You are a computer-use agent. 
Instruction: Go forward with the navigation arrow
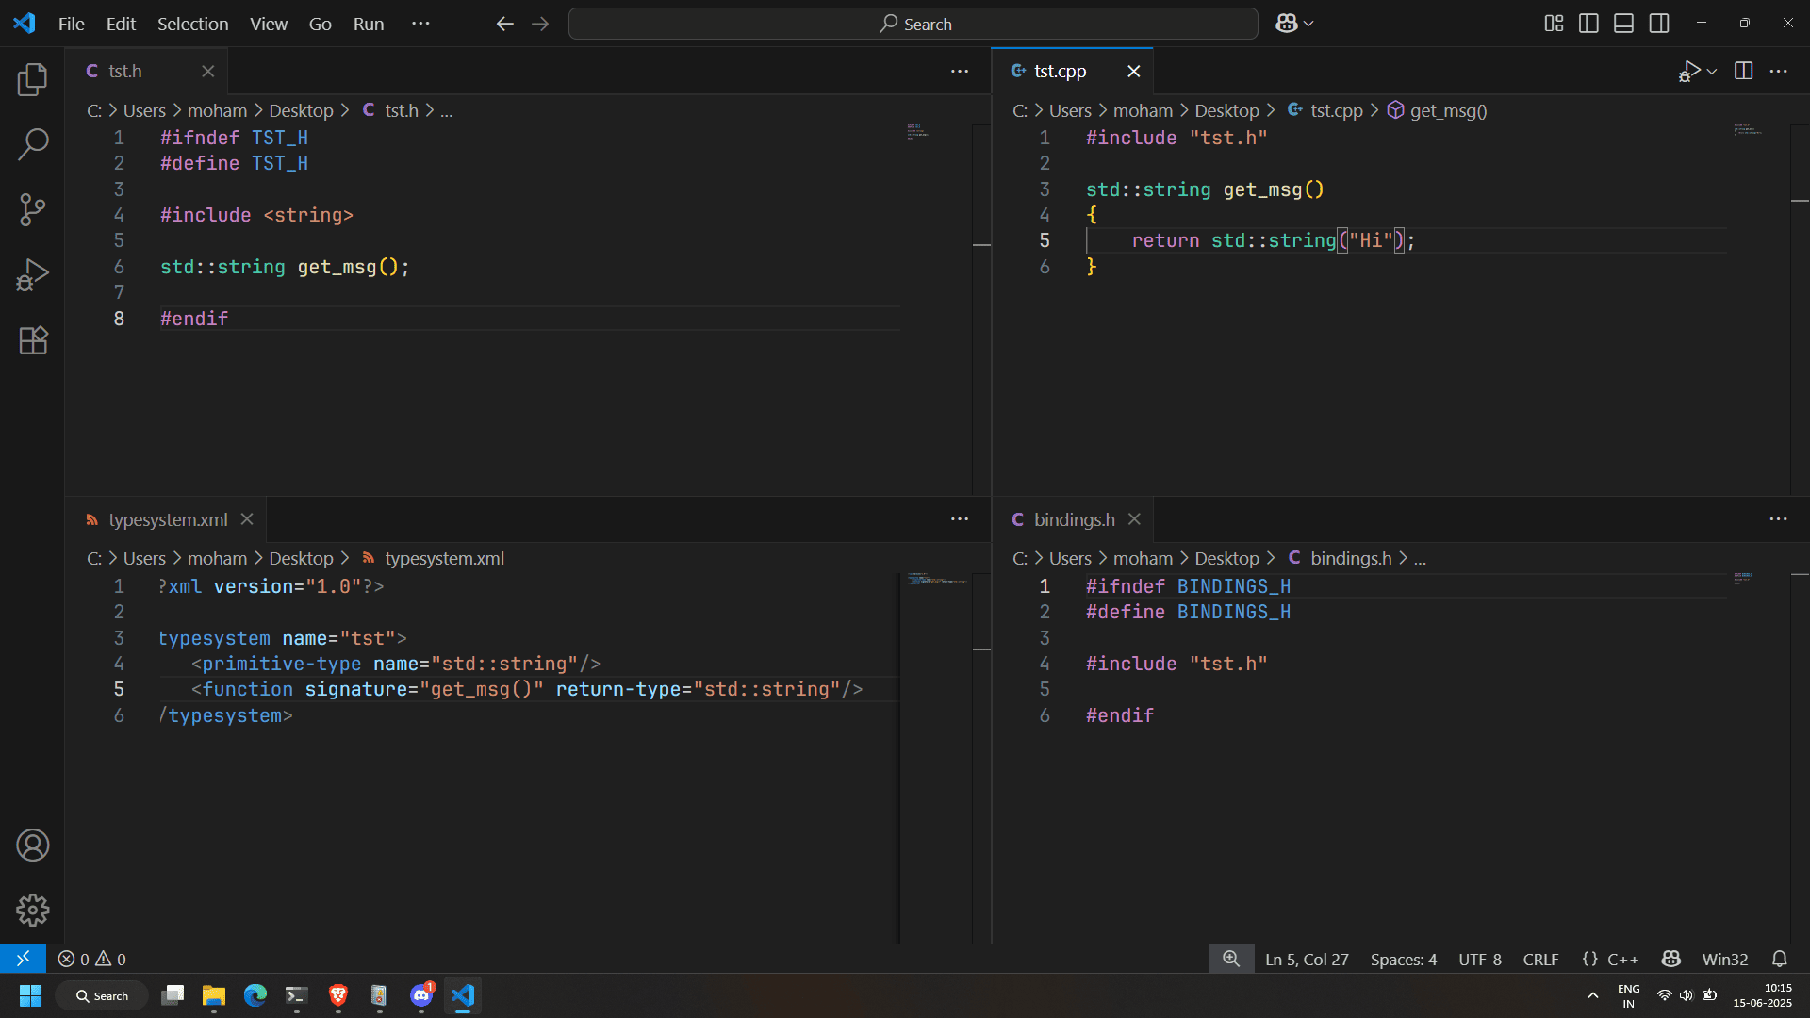pyautogui.click(x=540, y=24)
